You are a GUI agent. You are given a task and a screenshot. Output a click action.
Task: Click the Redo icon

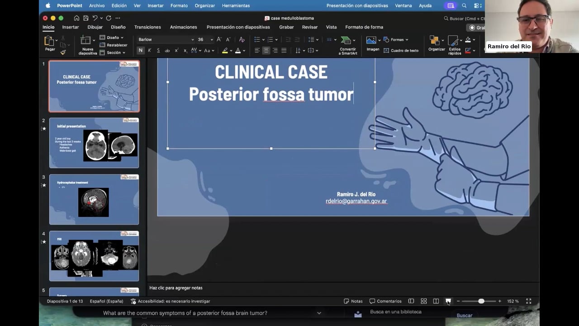(x=109, y=18)
